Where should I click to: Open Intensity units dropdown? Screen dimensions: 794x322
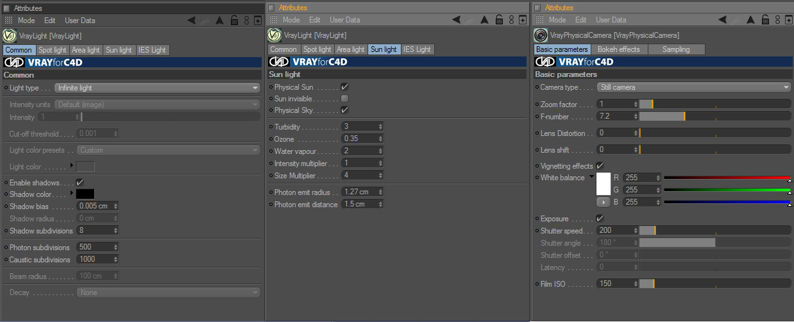(x=157, y=105)
